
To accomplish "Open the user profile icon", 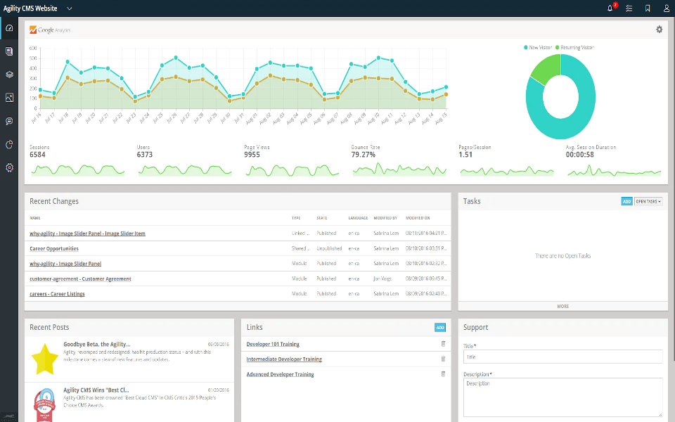I will [x=667, y=8].
